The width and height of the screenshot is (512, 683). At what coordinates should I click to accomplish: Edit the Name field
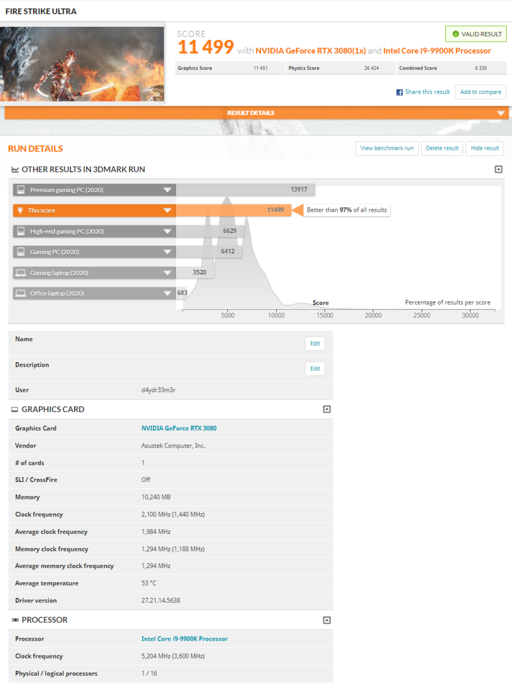[315, 343]
